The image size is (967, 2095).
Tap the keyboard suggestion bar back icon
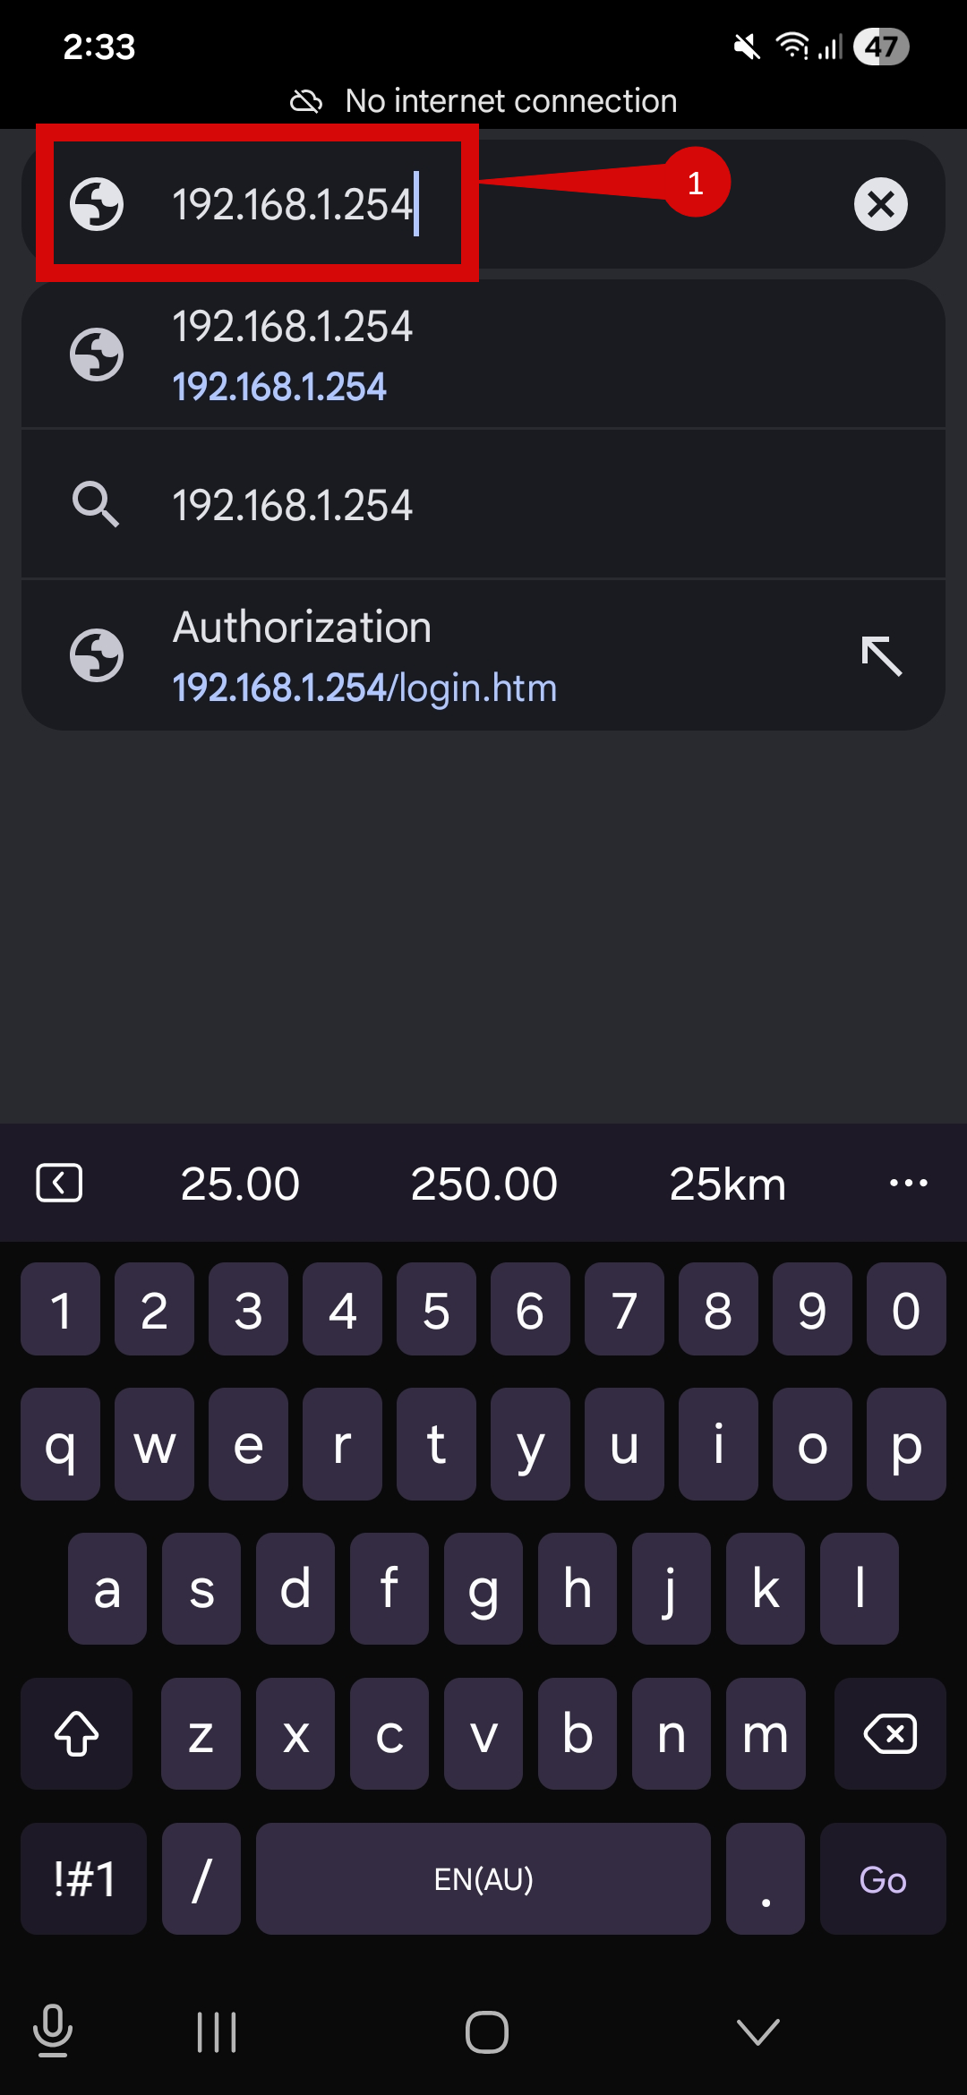click(59, 1183)
